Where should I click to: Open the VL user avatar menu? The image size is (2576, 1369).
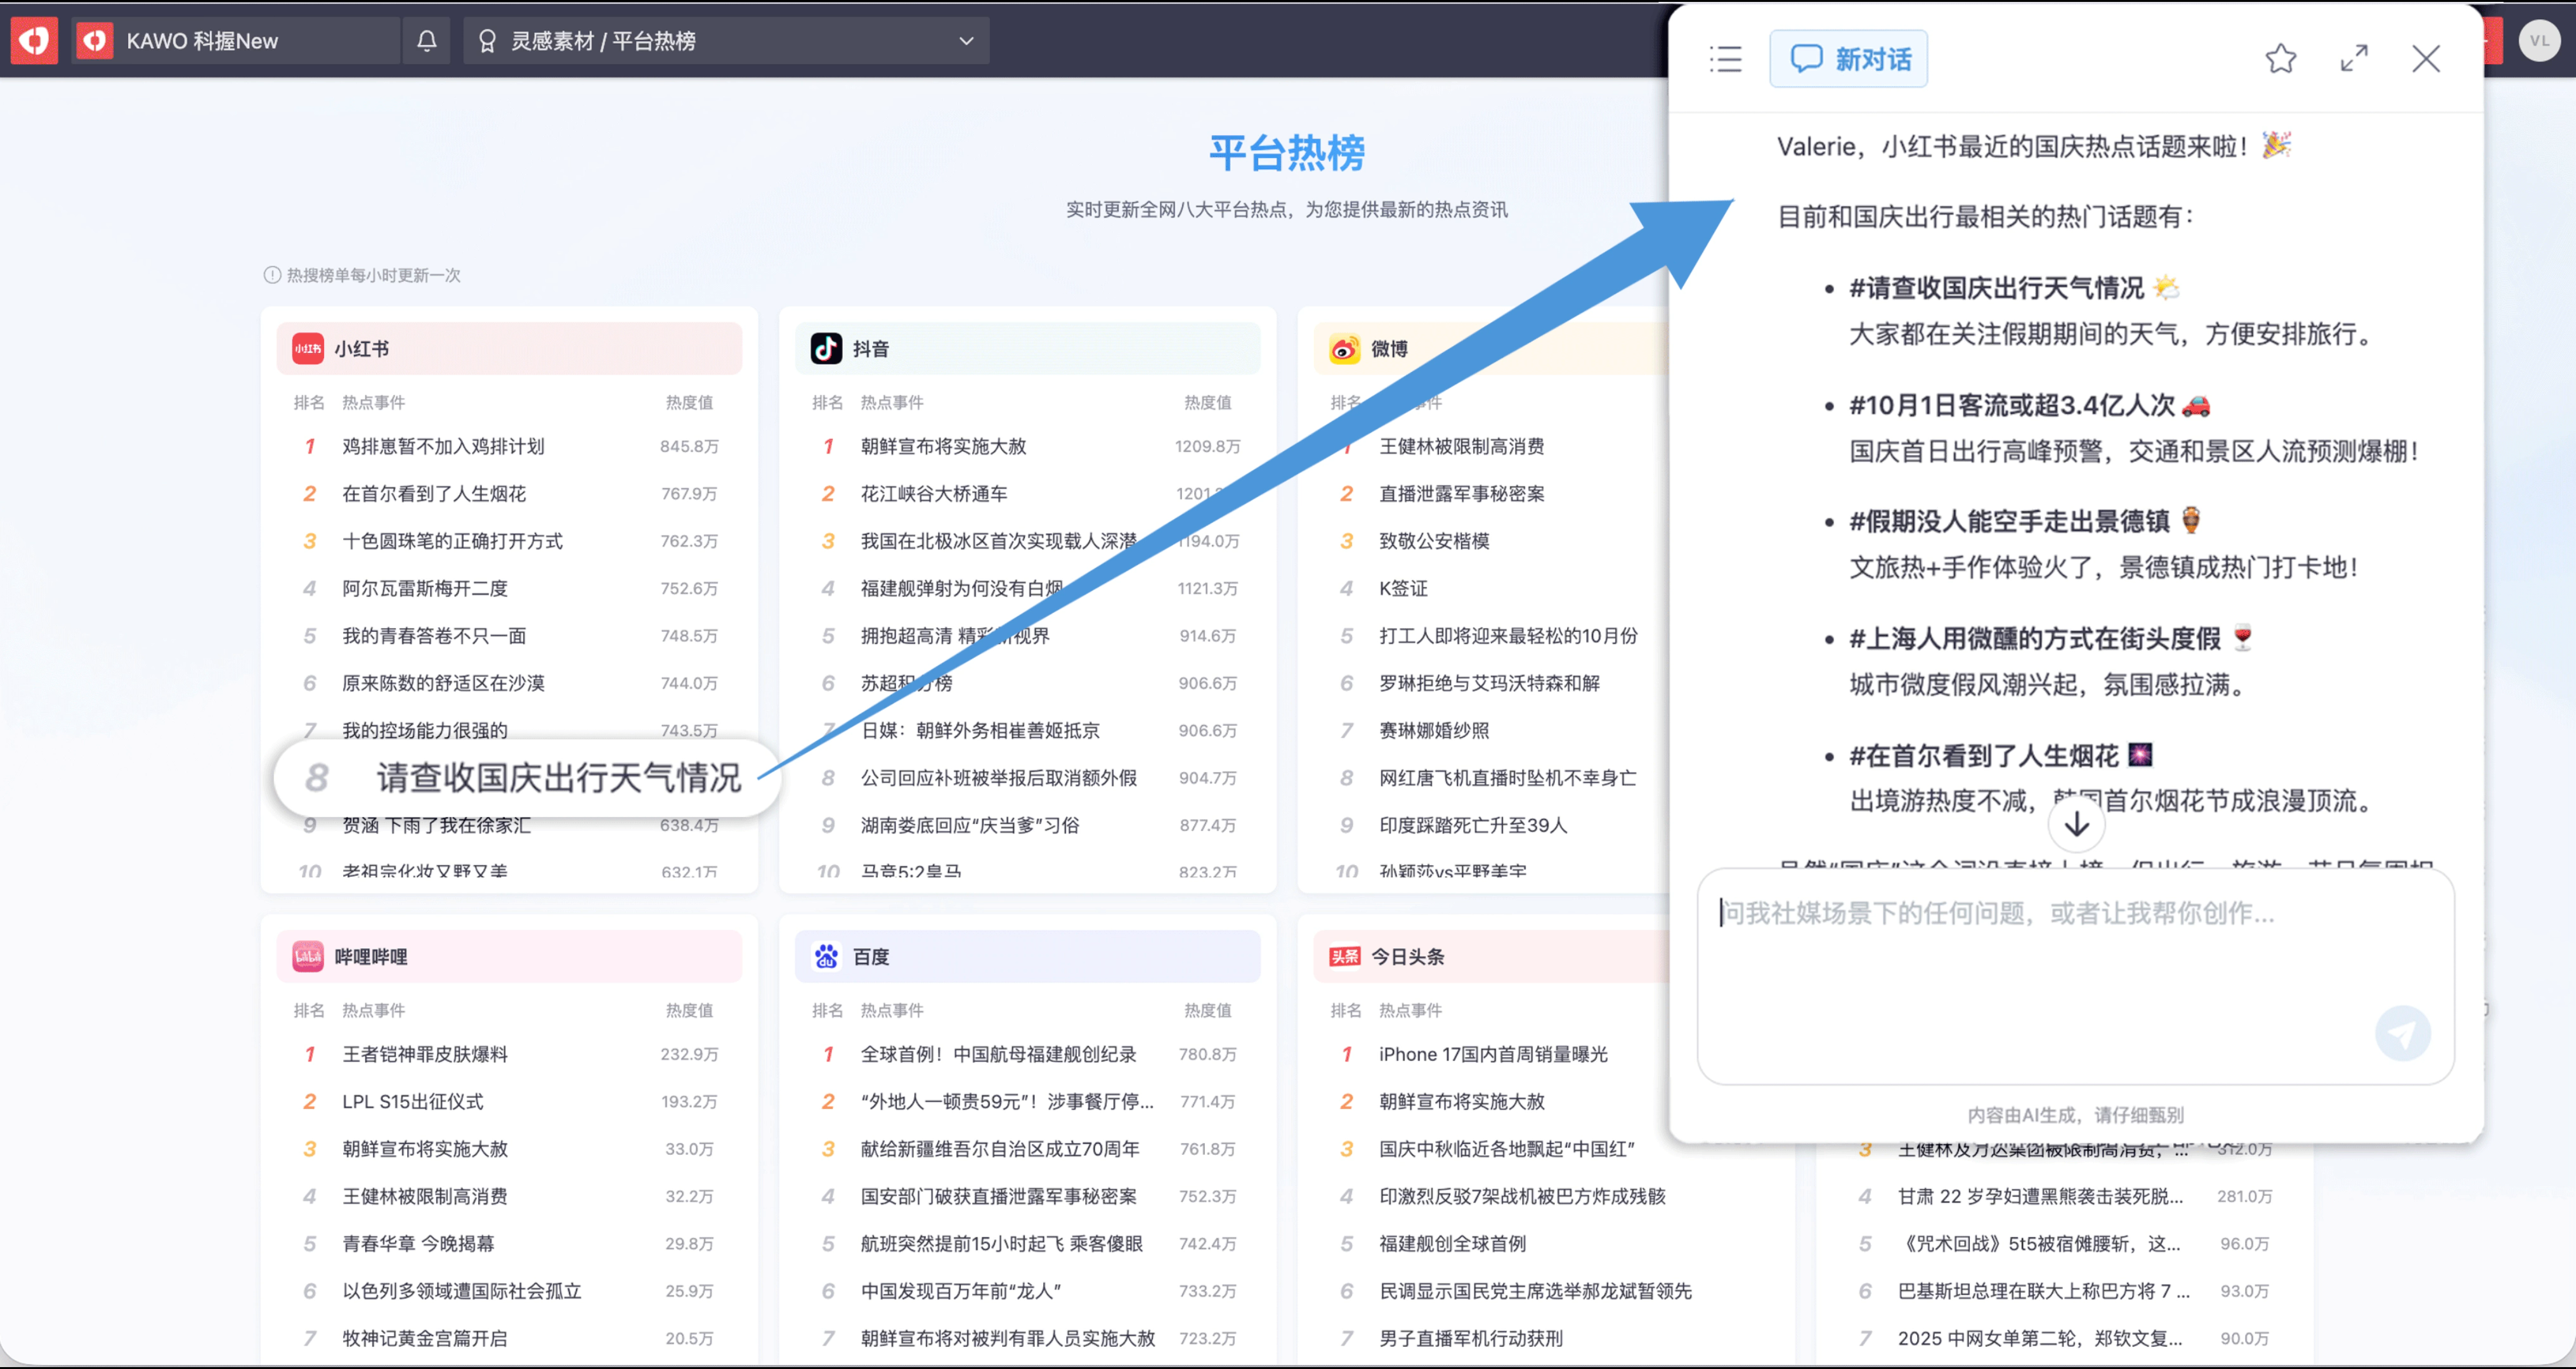point(2539,41)
